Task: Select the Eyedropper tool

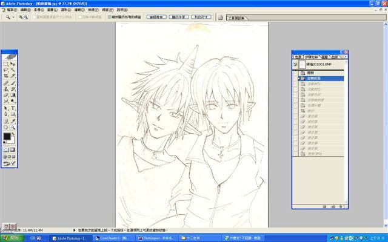Action: coord(13,121)
